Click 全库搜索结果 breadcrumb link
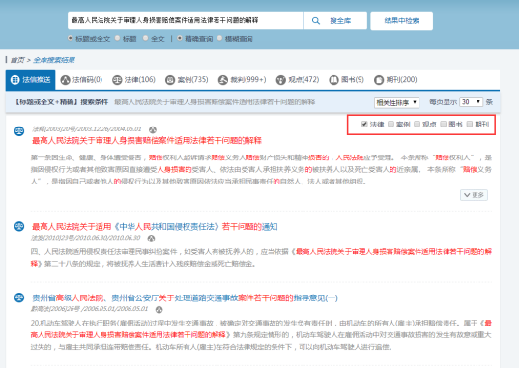Image resolution: width=520 pixels, height=368 pixels. [54, 60]
